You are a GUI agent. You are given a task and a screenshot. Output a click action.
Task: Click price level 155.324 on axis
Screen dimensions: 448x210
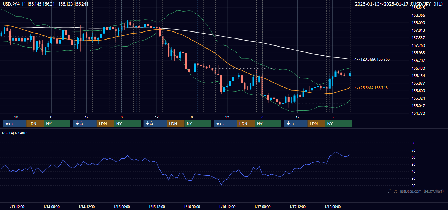click(418, 98)
